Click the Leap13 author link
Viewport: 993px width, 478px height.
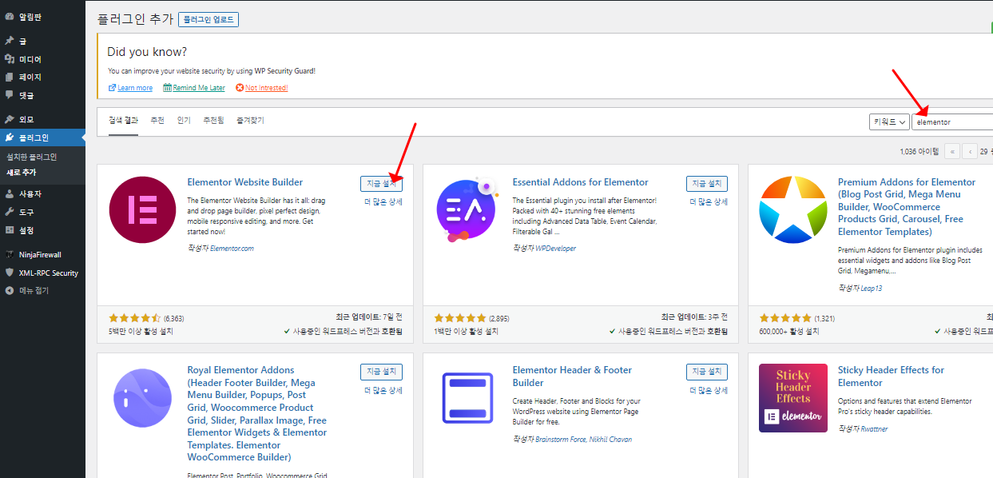click(871, 289)
